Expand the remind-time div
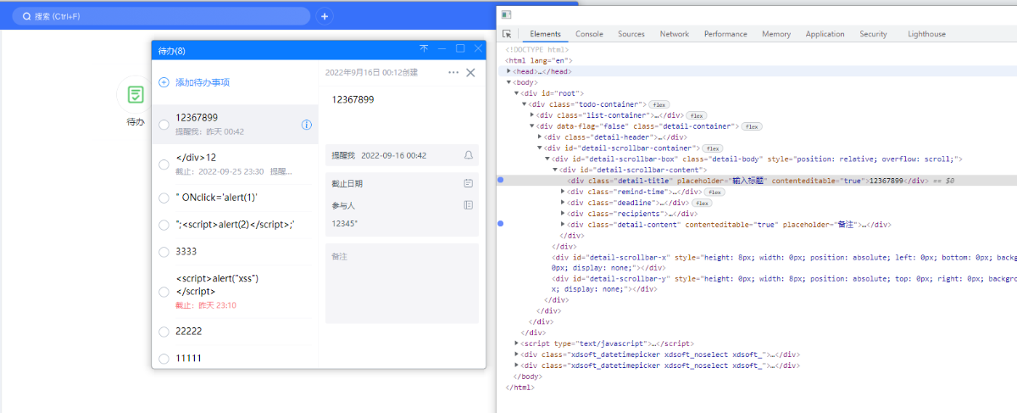 point(563,193)
